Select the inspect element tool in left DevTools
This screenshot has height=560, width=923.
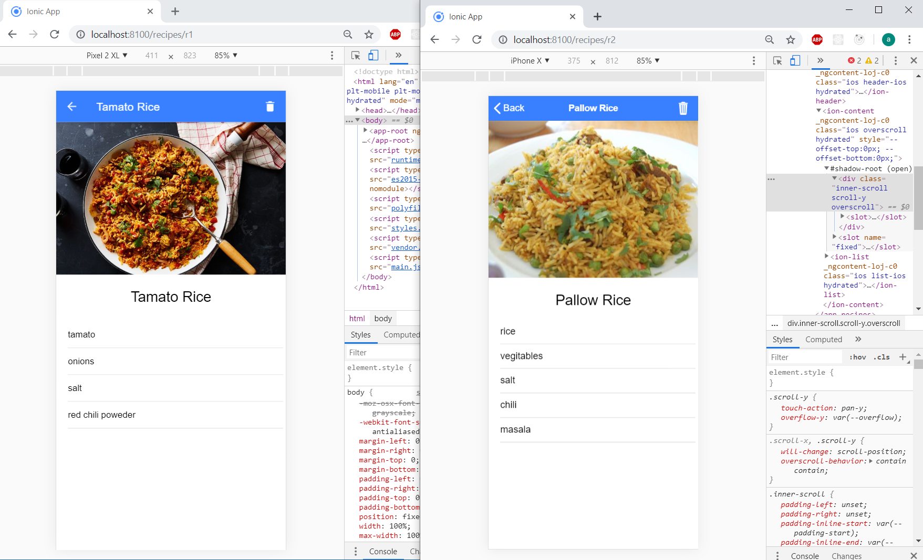pos(356,55)
